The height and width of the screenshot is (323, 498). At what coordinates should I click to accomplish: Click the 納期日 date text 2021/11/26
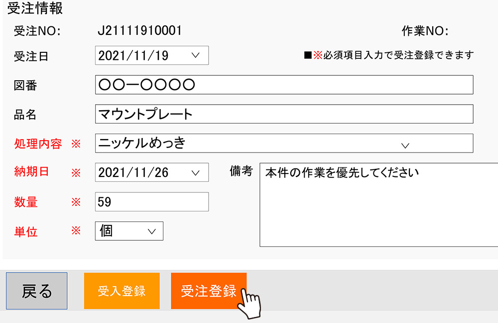(133, 172)
